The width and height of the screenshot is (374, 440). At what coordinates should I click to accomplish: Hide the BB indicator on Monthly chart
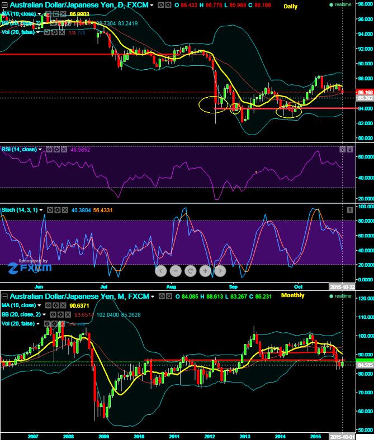(53, 314)
